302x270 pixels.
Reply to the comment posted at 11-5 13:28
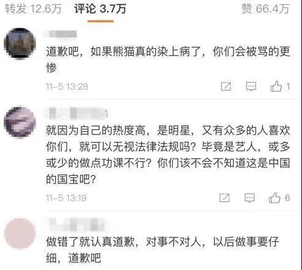251,87
